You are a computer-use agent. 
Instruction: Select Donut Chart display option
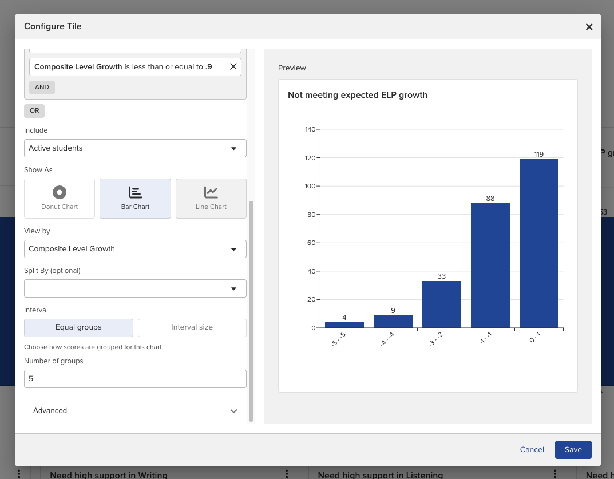point(60,199)
